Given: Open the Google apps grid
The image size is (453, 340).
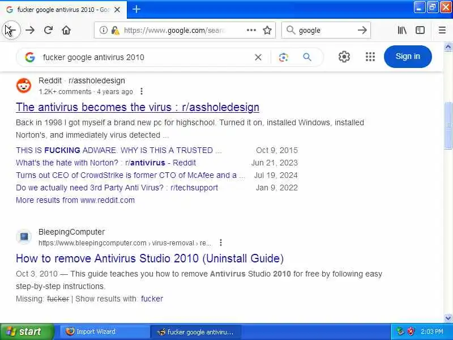Looking at the screenshot, I should [370, 57].
